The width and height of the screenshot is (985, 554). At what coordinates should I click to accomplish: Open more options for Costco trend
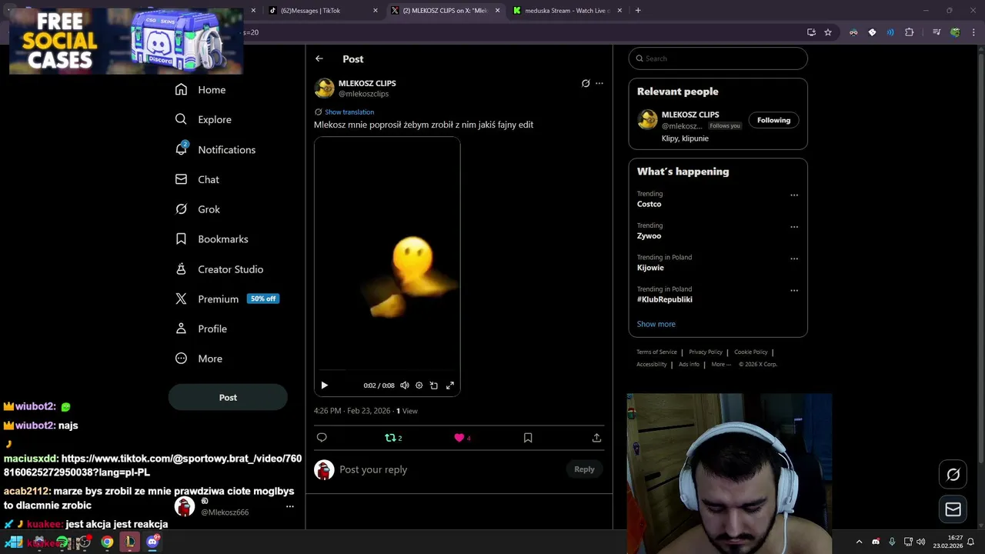[794, 195]
